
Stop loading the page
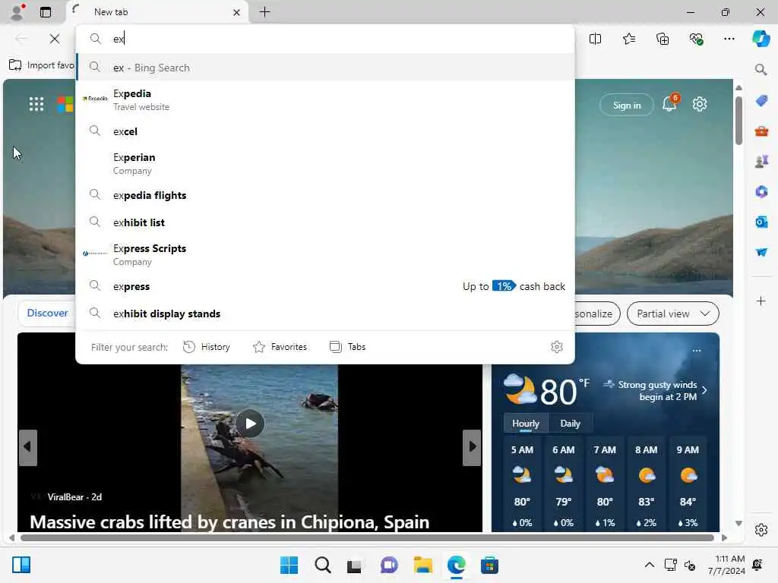pyautogui.click(x=55, y=39)
